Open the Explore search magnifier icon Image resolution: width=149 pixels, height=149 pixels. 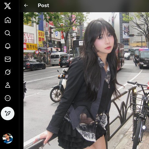tap(7, 33)
